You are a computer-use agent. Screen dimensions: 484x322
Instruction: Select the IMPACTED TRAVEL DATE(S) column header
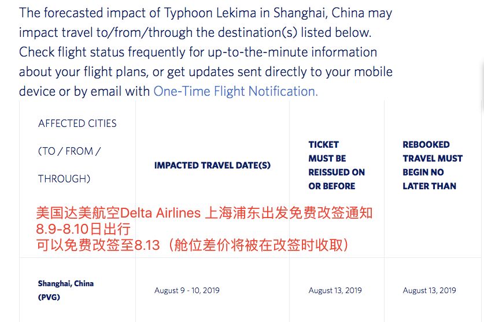[x=212, y=166]
